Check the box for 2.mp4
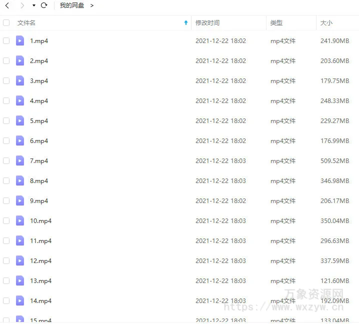Viewport: 359px width, 324px height. point(6,61)
